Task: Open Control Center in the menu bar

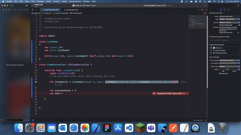Action: [x=222, y=1]
